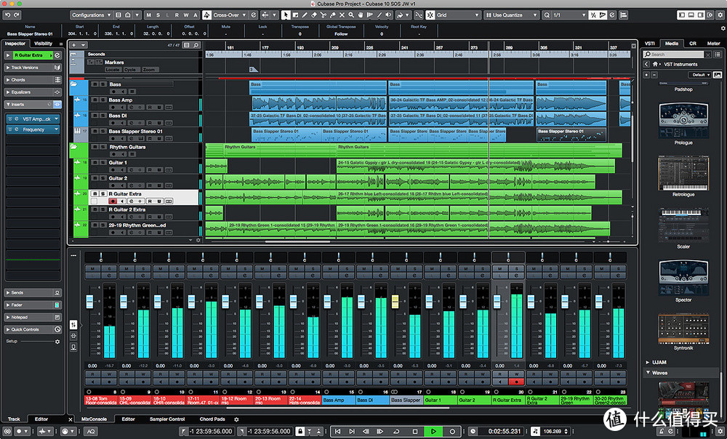The height and width of the screenshot is (439, 727).
Task: Click the Syntronik instrument thumbnail
Action: pos(683,329)
